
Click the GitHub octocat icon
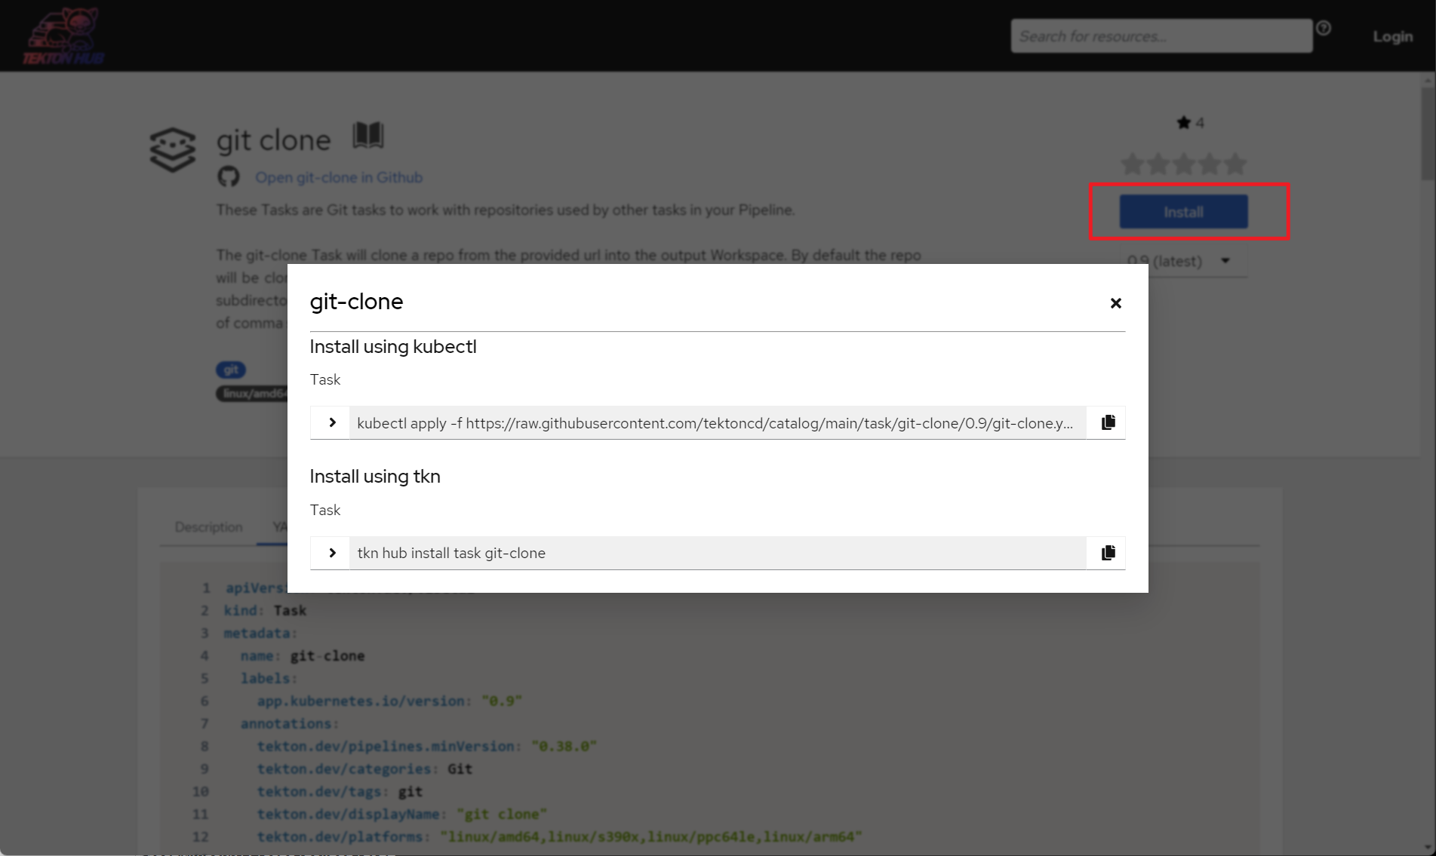229,176
